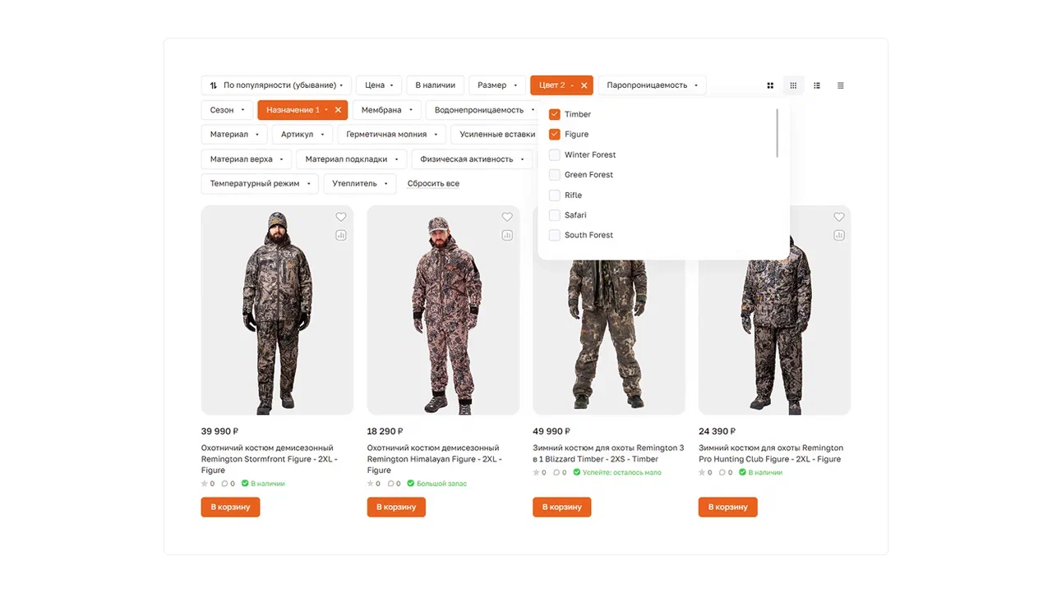1052x593 pixels.
Task: Check the Green Forest color option
Action: tap(555, 174)
